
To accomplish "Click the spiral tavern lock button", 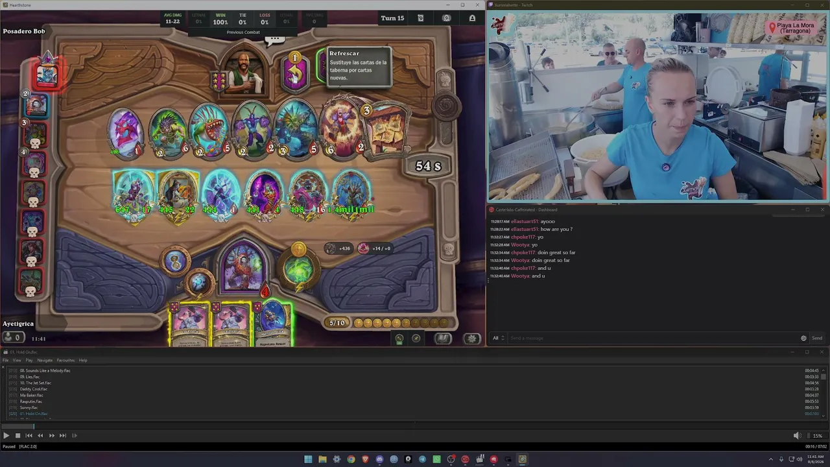I will (445, 107).
